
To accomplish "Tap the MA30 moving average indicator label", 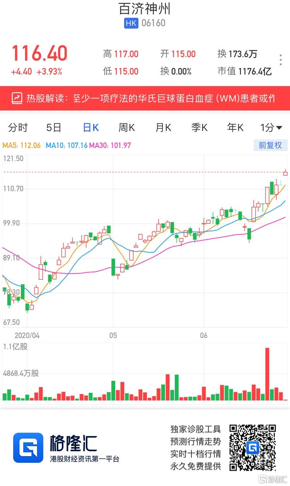I will click(110, 146).
